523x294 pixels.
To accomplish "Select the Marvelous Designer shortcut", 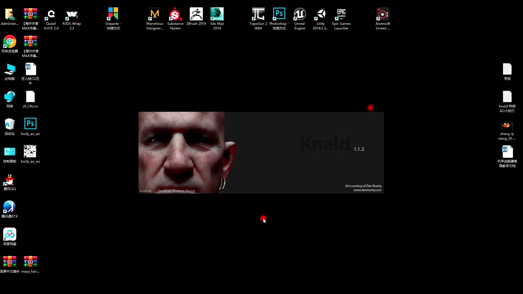I will (x=154, y=14).
